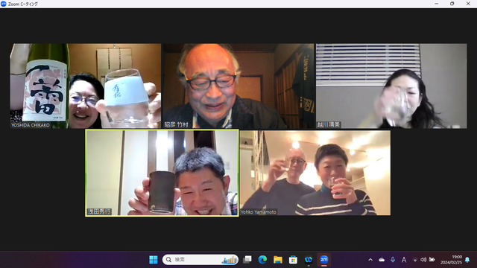
Task: Open File Explorer from the taskbar
Action: tap(278, 260)
